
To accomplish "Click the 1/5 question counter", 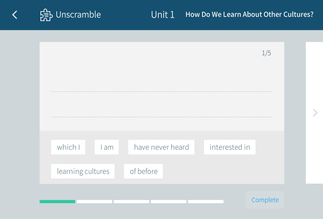I will click(x=266, y=53).
